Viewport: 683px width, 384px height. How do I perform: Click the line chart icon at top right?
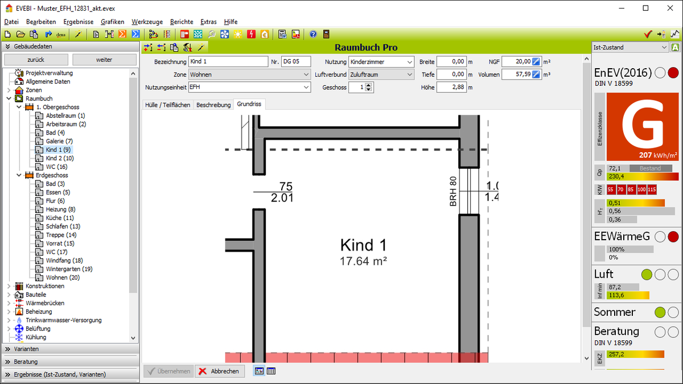(674, 34)
